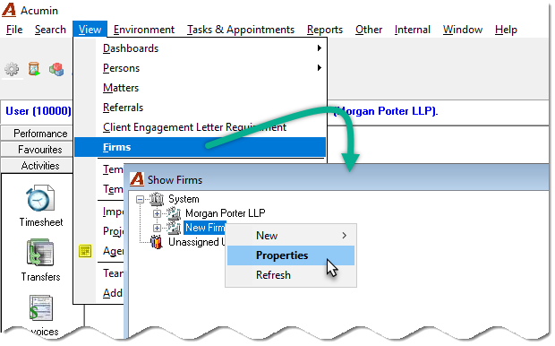Select Unassigned Users in the tree
This screenshot has width=555, height=346.
(x=196, y=242)
